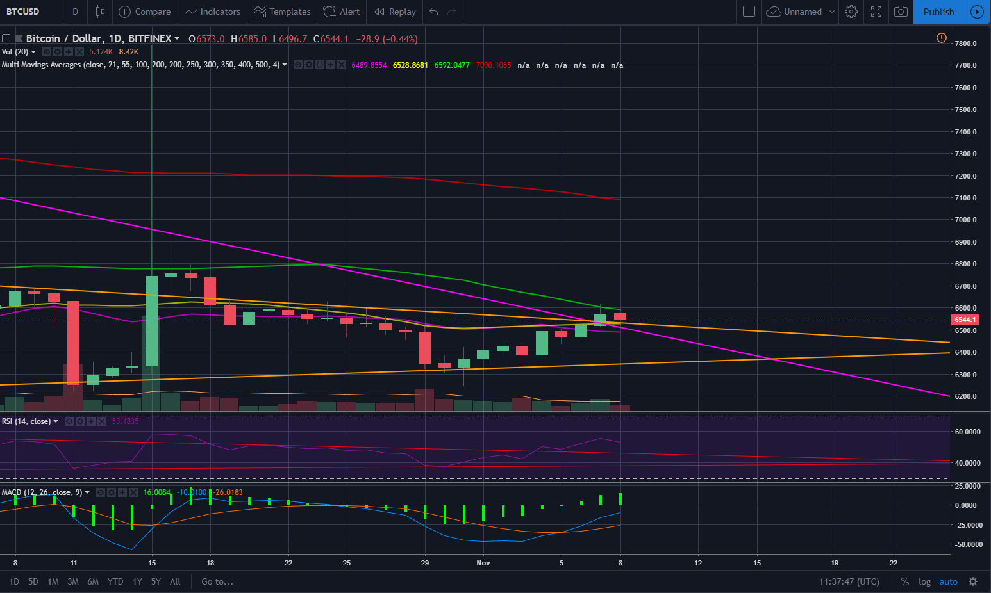The height and width of the screenshot is (593, 991).
Task: Click the current price label 6544.1
Action: (965, 320)
